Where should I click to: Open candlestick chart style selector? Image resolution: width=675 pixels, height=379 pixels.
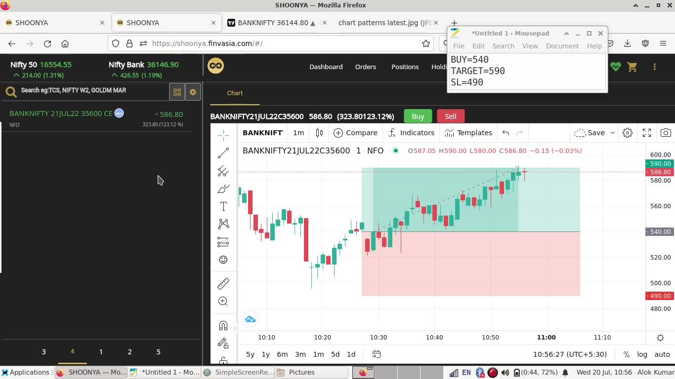(319, 133)
